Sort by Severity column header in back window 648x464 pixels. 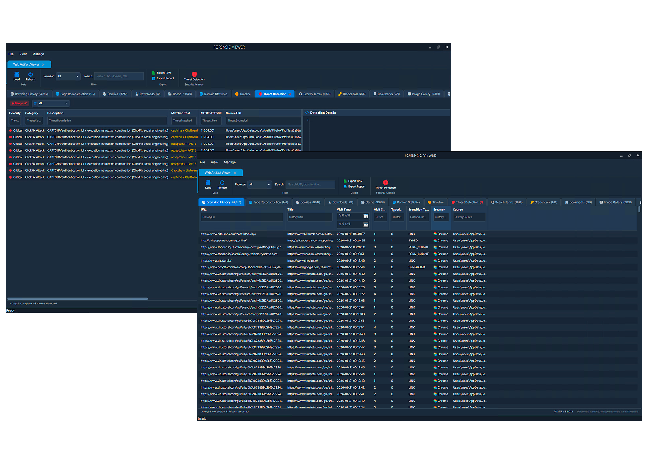pyautogui.click(x=15, y=113)
